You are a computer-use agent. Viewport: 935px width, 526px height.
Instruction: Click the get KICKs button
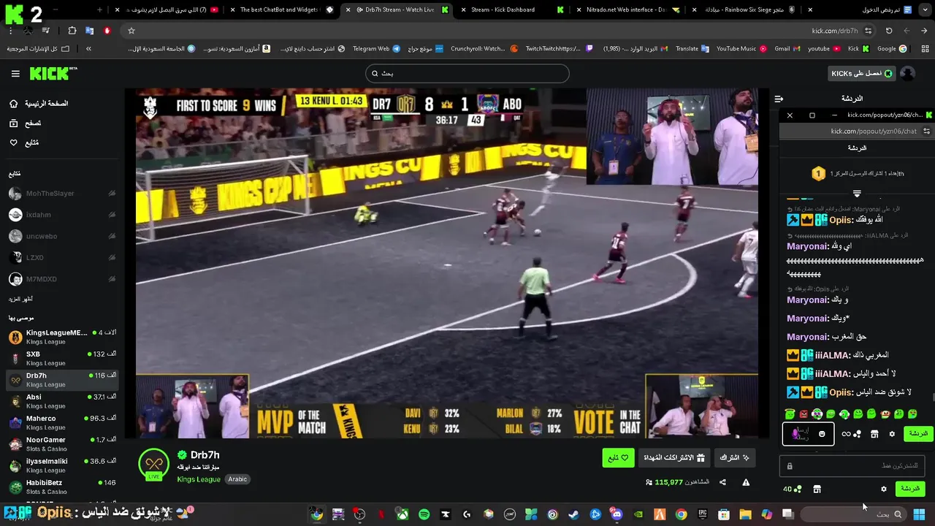point(862,73)
